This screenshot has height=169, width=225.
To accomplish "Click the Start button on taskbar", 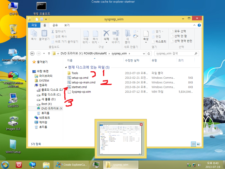I will 5,165.
